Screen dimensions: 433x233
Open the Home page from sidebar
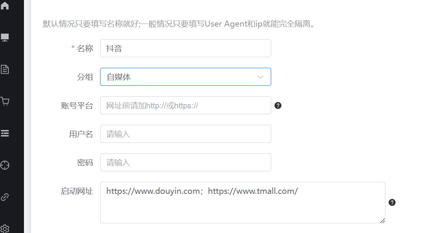point(5,6)
